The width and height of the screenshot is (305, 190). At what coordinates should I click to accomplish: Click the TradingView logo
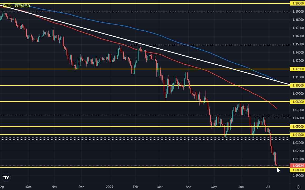click(x=6, y=178)
